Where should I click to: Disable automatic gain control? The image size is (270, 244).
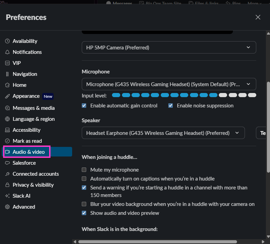coord(84,106)
